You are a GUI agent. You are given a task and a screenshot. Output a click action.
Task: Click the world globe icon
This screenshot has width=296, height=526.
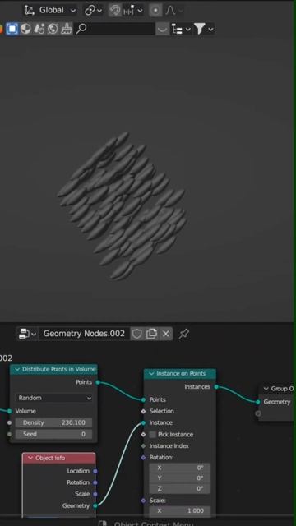pyautogui.click(x=53, y=30)
